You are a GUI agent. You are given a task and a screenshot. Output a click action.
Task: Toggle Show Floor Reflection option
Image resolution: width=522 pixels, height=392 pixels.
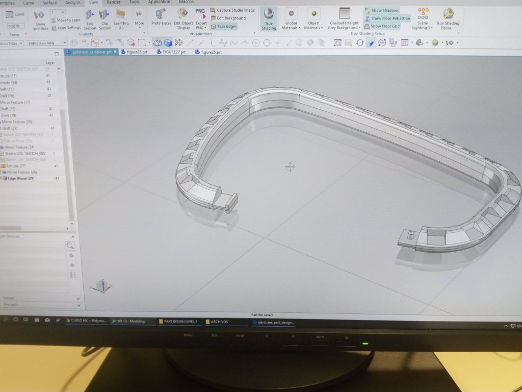tap(387, 18)
